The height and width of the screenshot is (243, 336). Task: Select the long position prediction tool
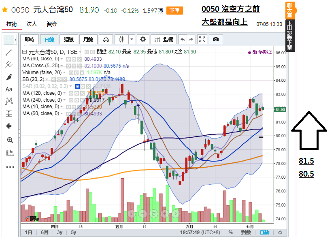9,113
